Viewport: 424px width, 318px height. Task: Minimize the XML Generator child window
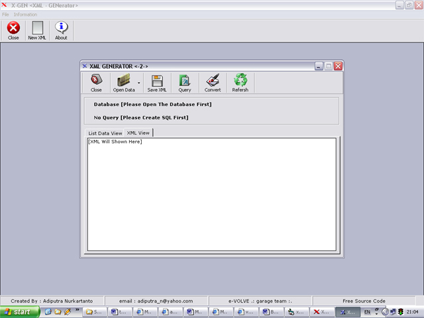pos(319,66)
